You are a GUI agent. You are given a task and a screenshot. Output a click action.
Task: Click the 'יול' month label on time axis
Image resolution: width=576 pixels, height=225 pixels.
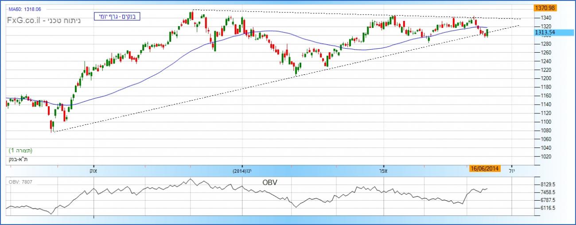pos(513,170)
